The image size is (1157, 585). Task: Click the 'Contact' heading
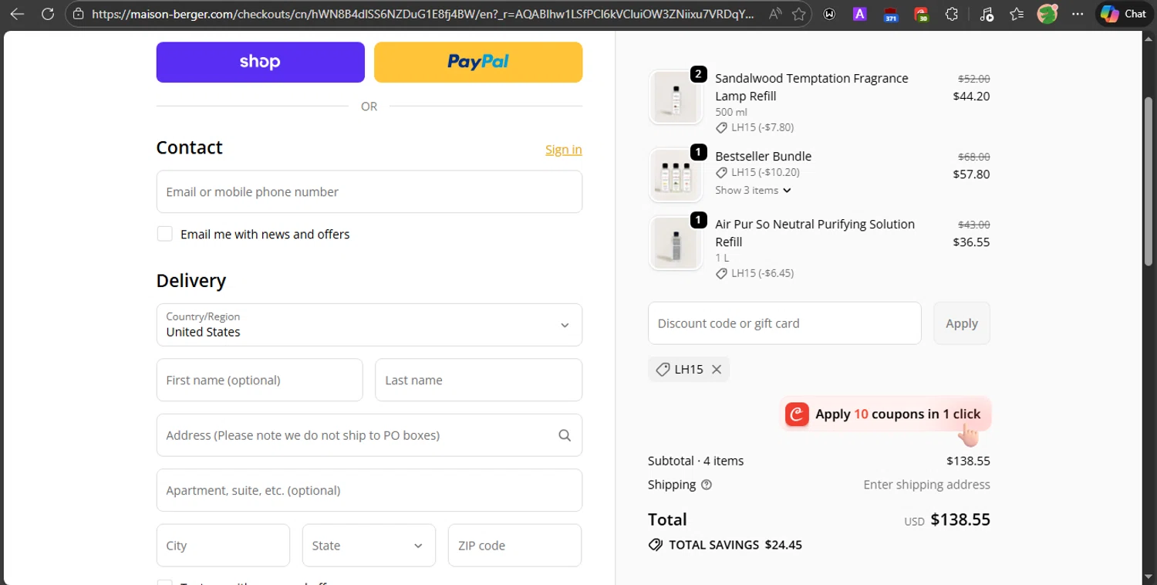click(190, 147)
